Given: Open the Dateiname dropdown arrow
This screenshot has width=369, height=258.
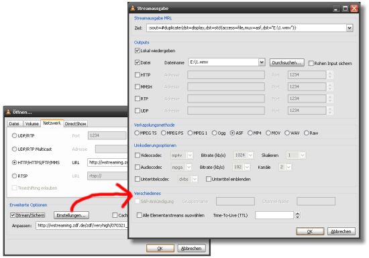Looking at the screenshot, I should pos(262,62).
